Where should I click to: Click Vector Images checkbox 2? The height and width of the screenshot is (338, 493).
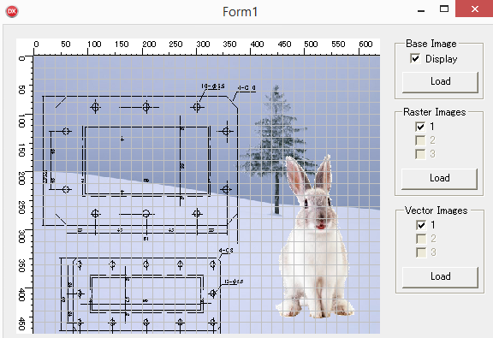(x=421, y=239)
